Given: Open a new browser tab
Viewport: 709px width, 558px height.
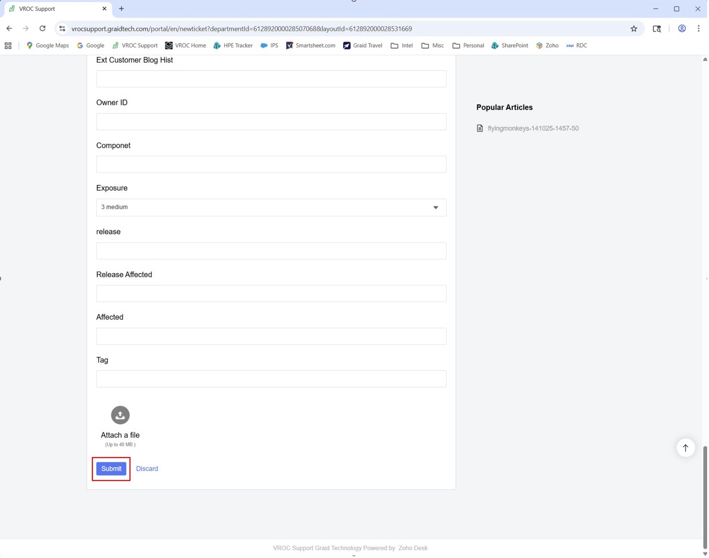Looking at the screenshot, I should (x=122, y=9).
